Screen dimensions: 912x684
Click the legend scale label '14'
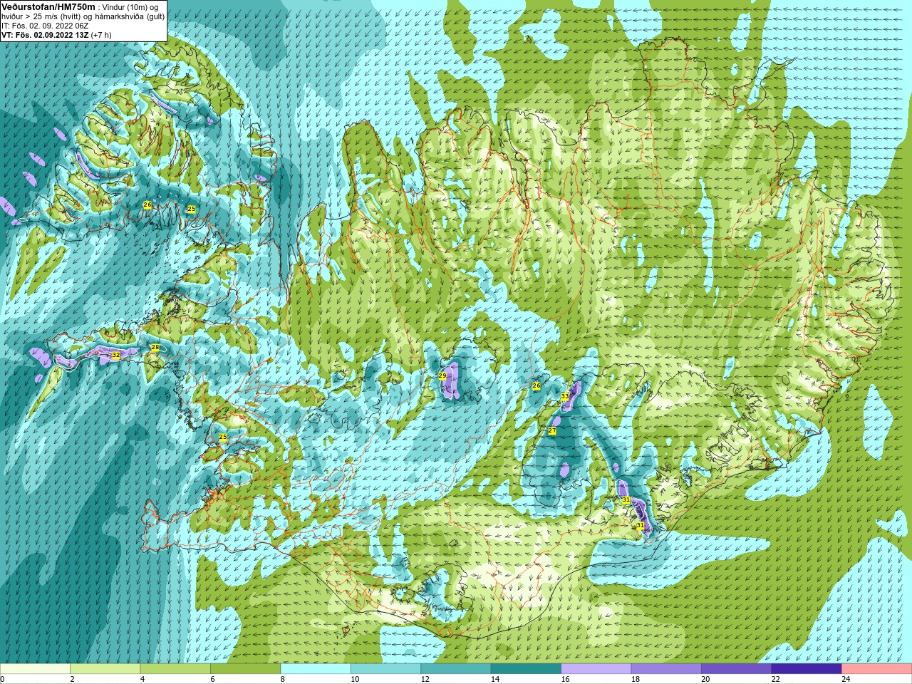pyautogui.click(x=494, y=679)
